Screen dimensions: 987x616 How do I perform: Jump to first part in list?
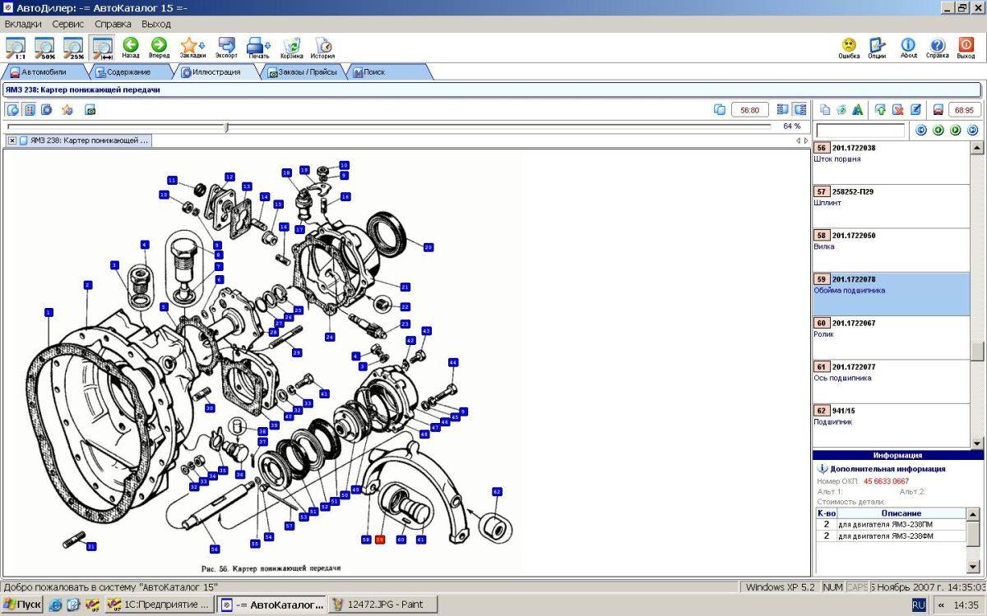921,130
